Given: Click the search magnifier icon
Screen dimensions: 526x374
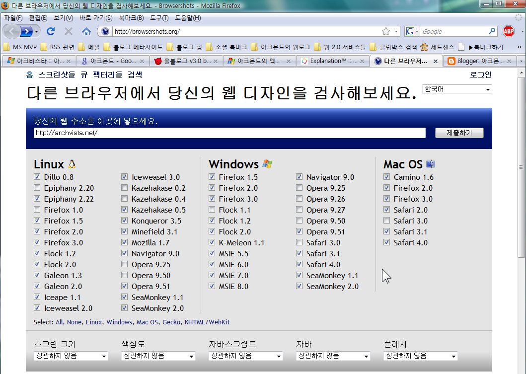Looking at the screenshot, I should pos(492,31).
